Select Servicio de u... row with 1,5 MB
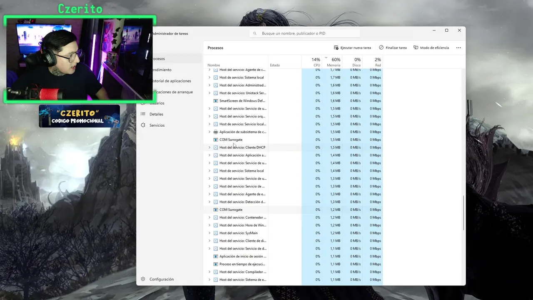 pyautogui.click(x=243, y=109)
